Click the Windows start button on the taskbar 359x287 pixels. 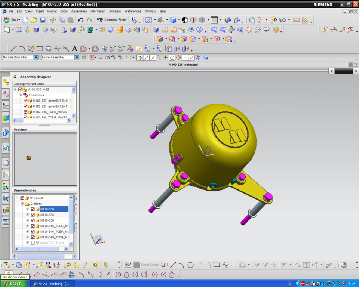(x=14, y=284)
